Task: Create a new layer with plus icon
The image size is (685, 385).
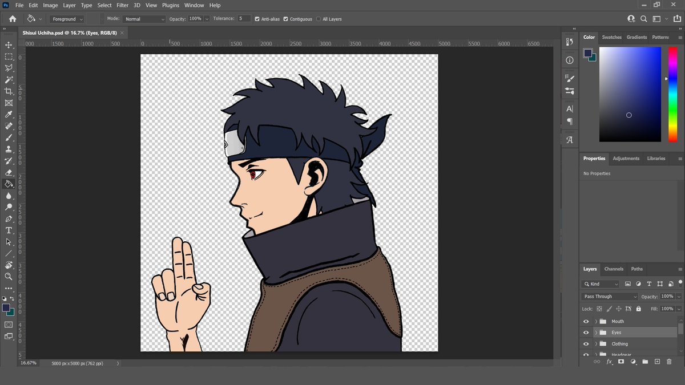Action: (657, 362)
